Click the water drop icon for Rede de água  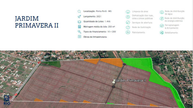point(161,12)
